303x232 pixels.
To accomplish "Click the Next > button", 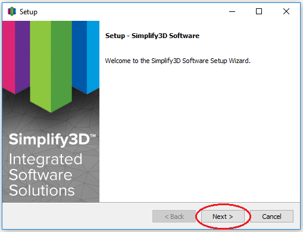I will click(x=223, y=217).
